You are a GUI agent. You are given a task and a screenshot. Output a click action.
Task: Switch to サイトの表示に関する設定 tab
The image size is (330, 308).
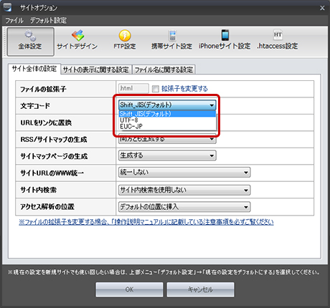tap(96, 69)
